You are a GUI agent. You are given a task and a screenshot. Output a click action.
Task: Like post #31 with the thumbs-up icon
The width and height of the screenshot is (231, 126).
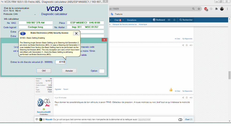171,90
